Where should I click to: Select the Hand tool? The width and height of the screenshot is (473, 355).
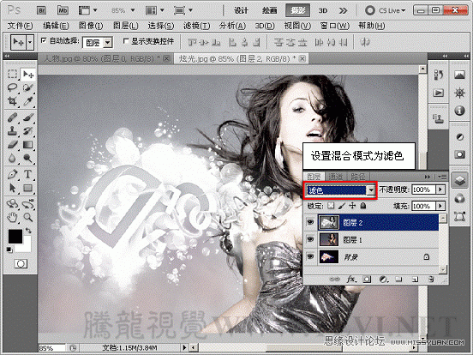[x=12, y=217]
